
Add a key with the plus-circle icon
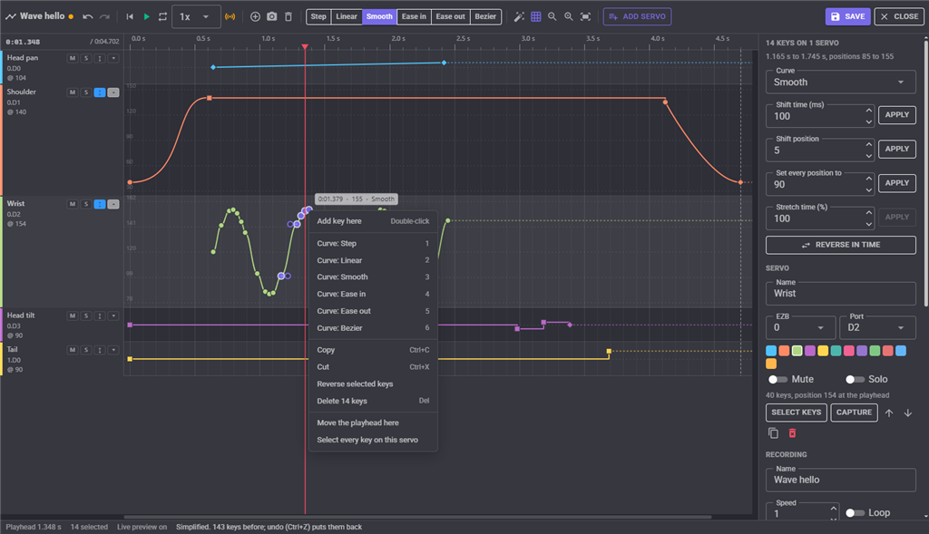[x=255, y=16]
